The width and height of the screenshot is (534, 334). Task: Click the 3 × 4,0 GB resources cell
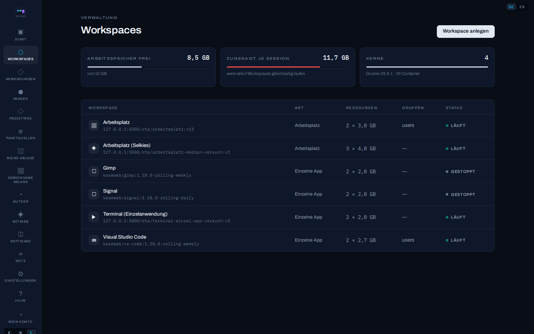pyautogui.click(x=361, y=148)
